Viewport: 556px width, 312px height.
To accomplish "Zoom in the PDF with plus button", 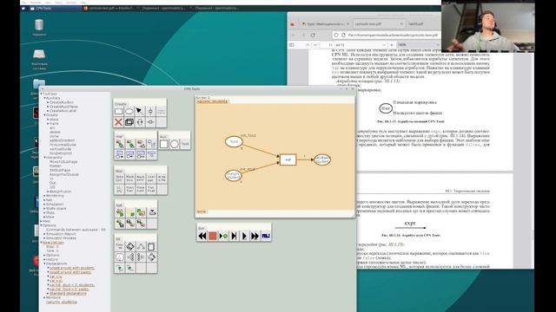I will [x=392, y=45].
